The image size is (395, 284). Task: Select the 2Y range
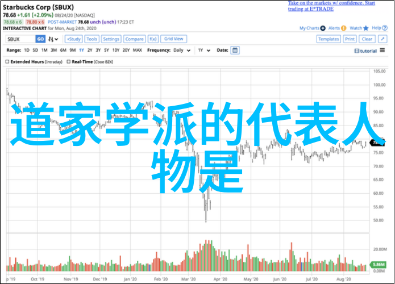pos(90,50)
